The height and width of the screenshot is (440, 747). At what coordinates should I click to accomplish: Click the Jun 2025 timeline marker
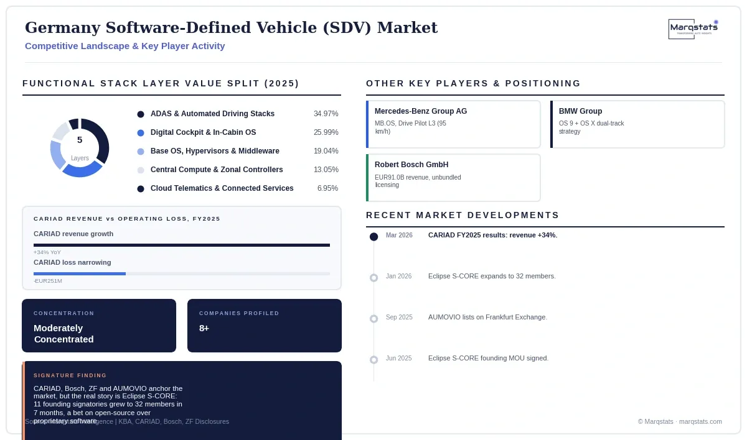tap(374, 360)
